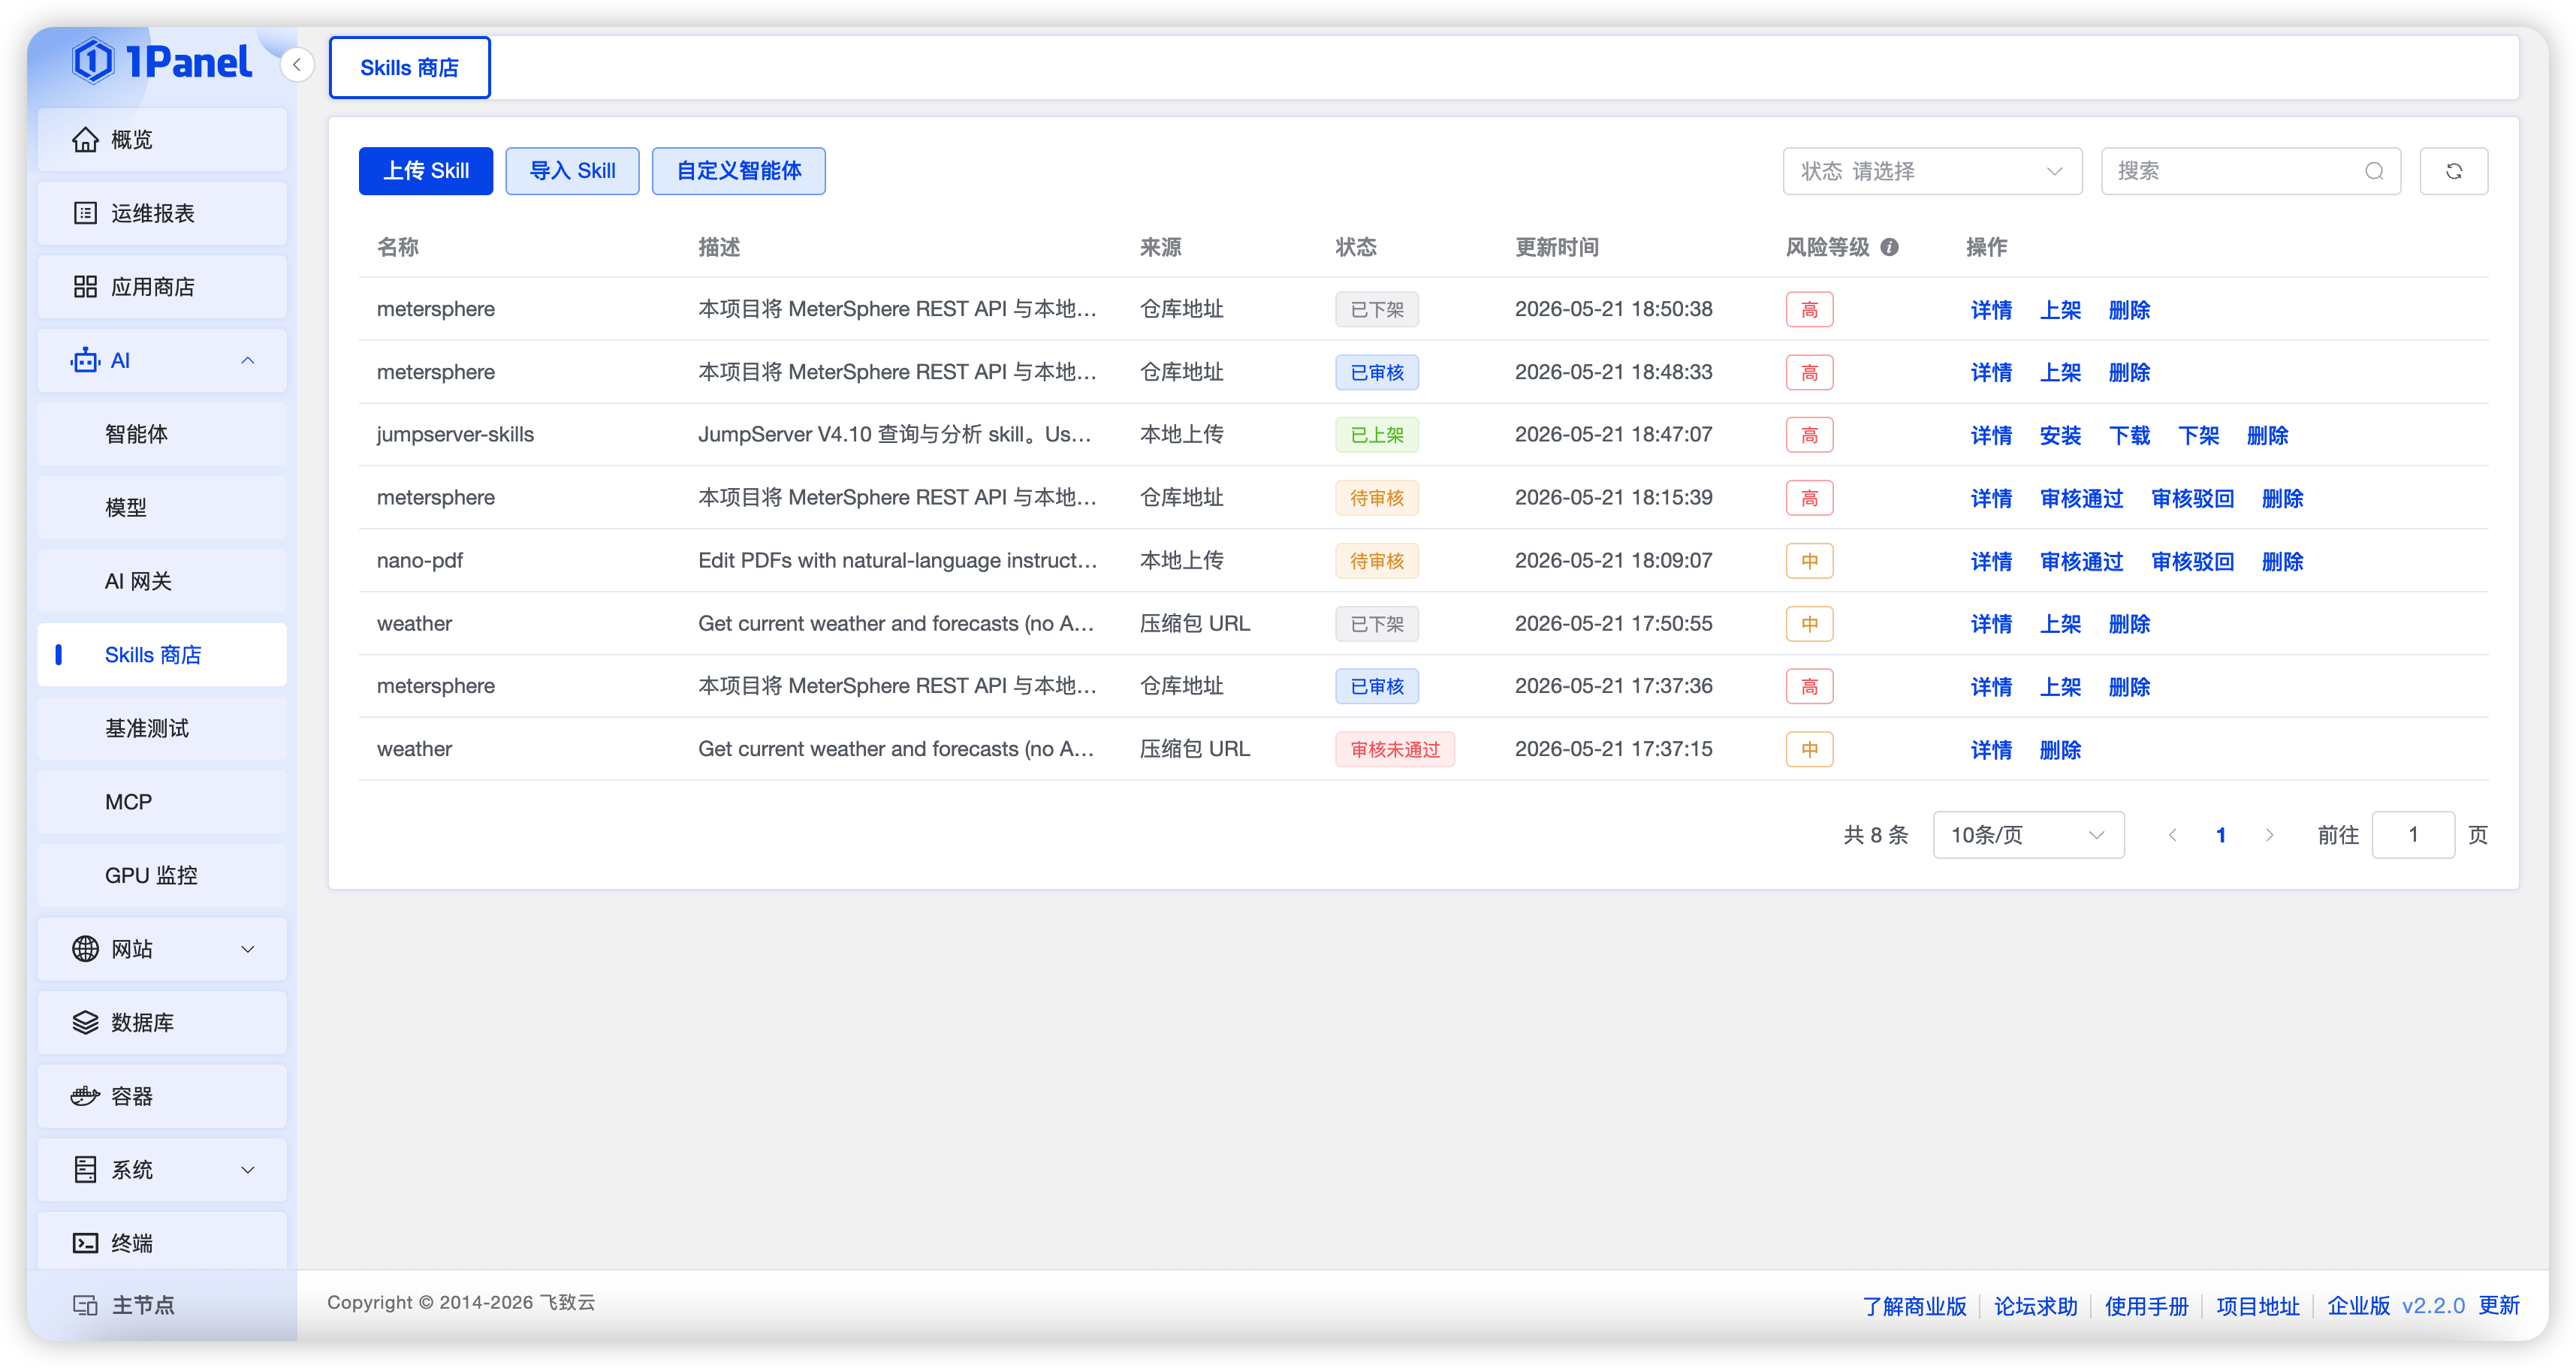Select the Skills 商店 top tab
The width and height of the screenshot is (2576, 1368).
(410, 67)
